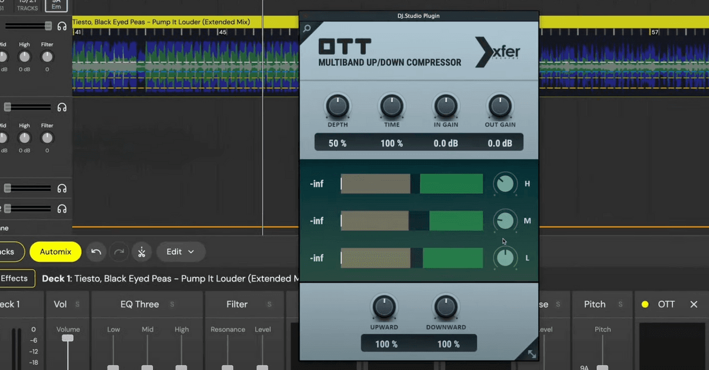
Task: Click the headphone icon on the third channel strip
Action: 61,188
